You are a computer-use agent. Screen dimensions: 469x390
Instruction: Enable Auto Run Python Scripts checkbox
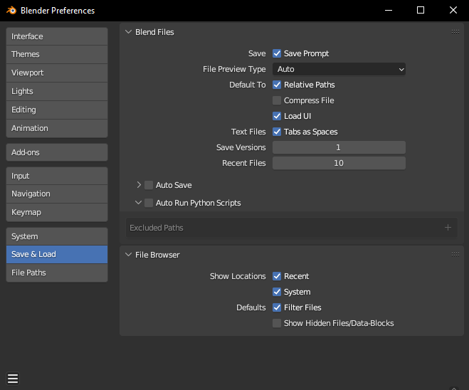tap(149, 203)
